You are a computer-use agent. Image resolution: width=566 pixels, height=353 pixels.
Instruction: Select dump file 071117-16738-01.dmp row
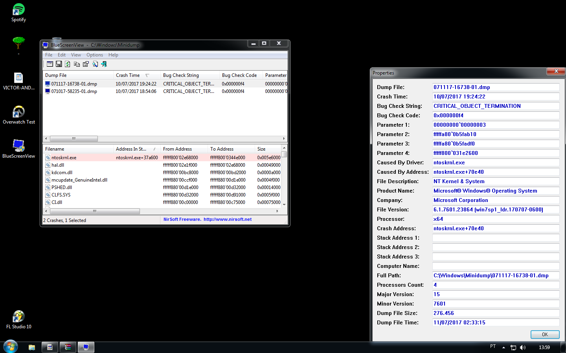point(165,84)
